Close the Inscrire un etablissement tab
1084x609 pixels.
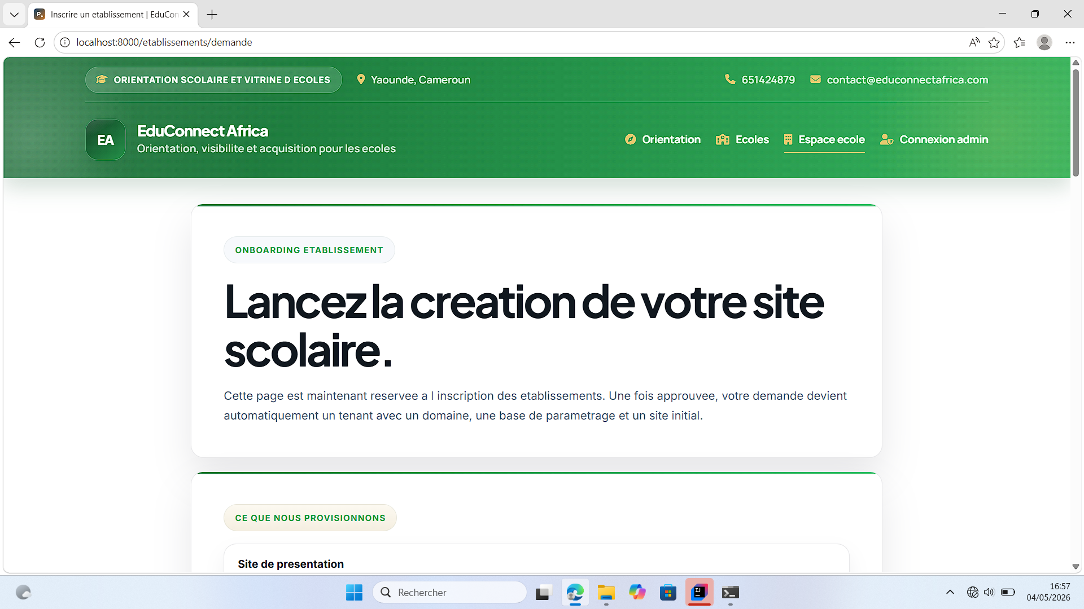[187, 15]
